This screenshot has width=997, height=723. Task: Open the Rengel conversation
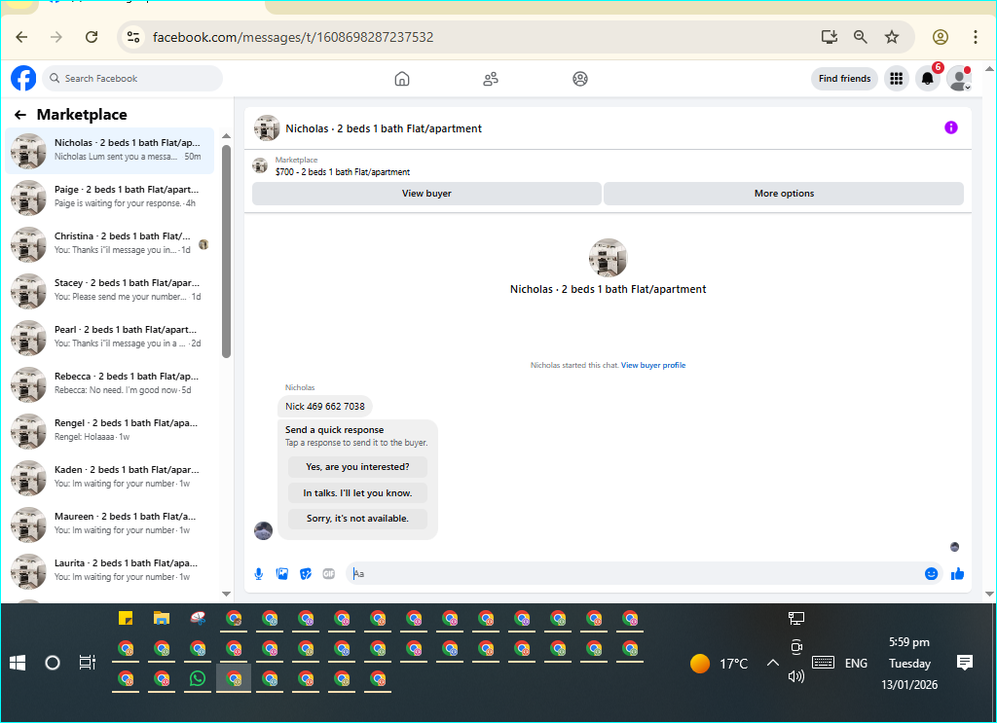[x=109, y=431]
